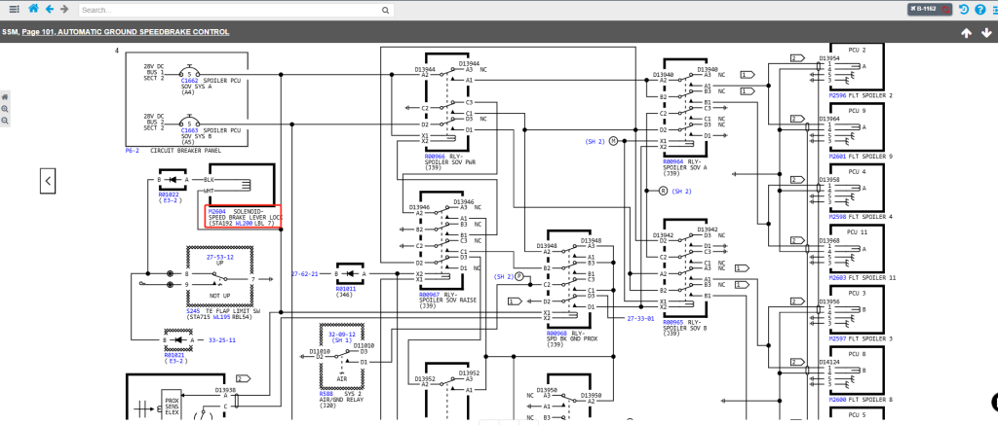Open the R01022 diode reference link

tap(168, 195)
